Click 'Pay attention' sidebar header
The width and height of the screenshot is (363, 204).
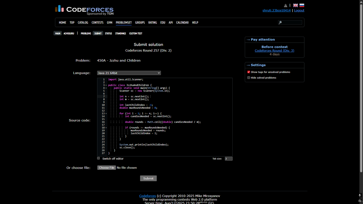click(263, 40)
